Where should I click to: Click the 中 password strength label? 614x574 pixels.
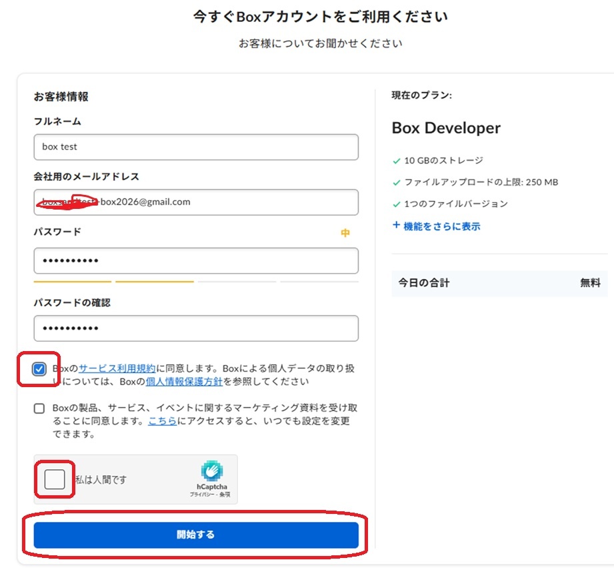(345, 233)
